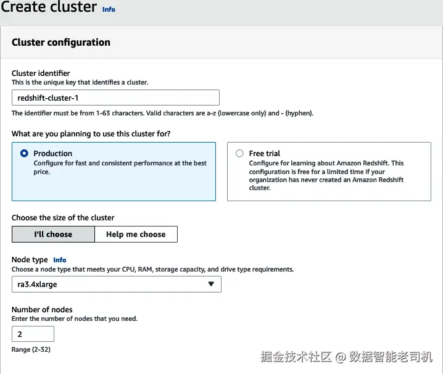The height and width of the screenshot is (374, 443).
Task: Click the Number of nodes input field
Action: (33, 334)
